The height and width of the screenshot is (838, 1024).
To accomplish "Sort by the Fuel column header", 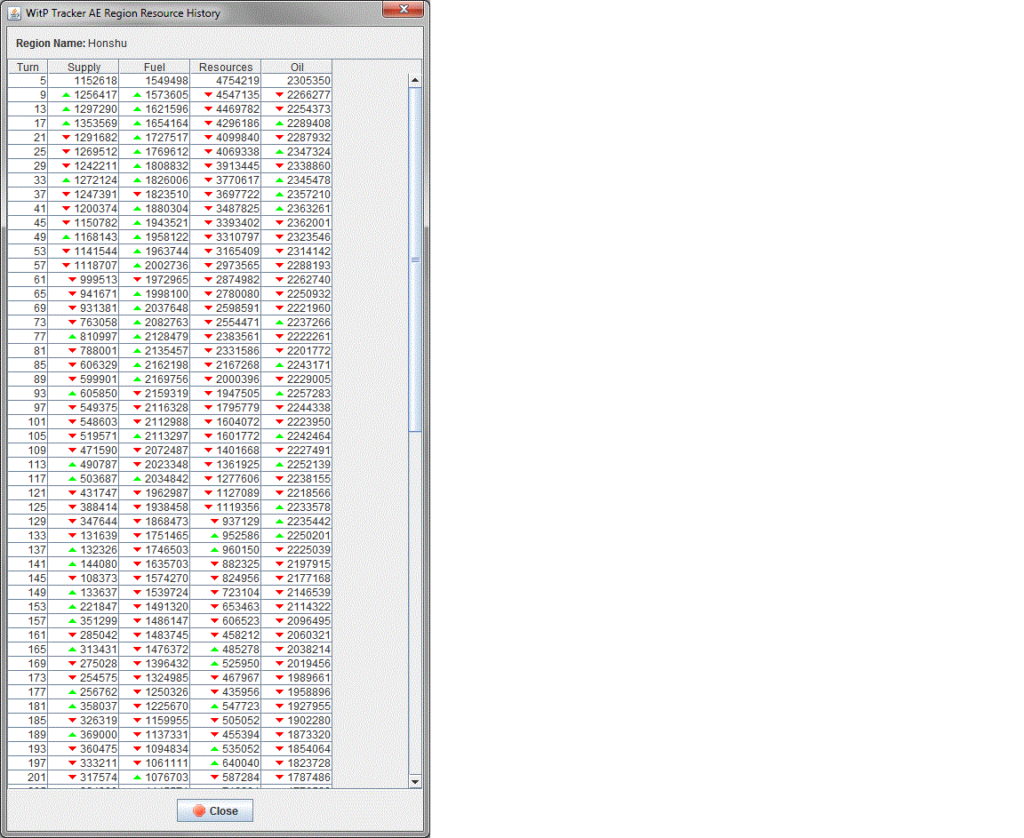I will coord(154,67).
